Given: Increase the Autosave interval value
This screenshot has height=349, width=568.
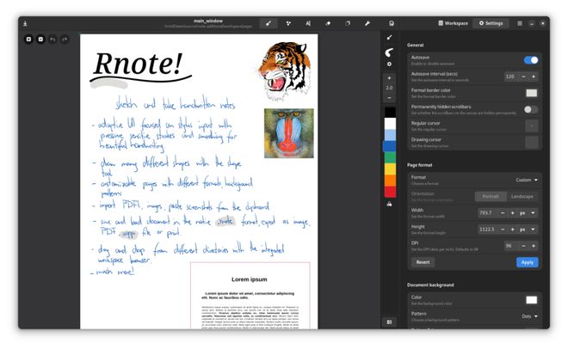Looking at the screenshot, I should tap(534, 77).
